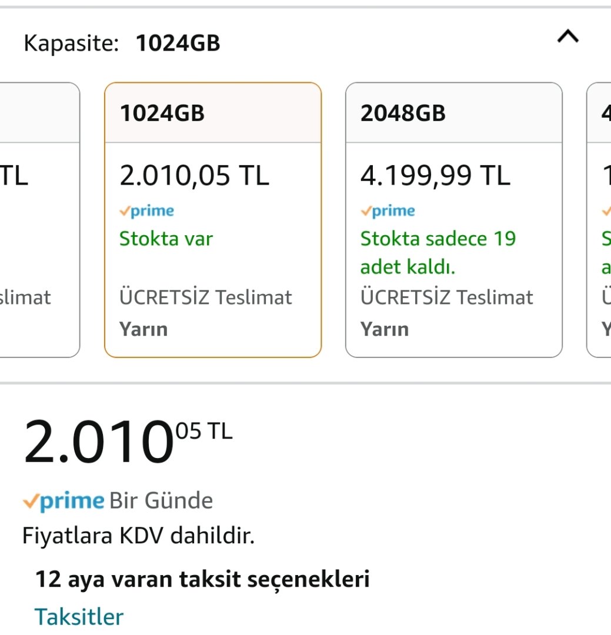Screen dimensions: 611x635
Task: Tap the 12 aya varan taksit seçenekleri heading
Action: coord(202,579)
